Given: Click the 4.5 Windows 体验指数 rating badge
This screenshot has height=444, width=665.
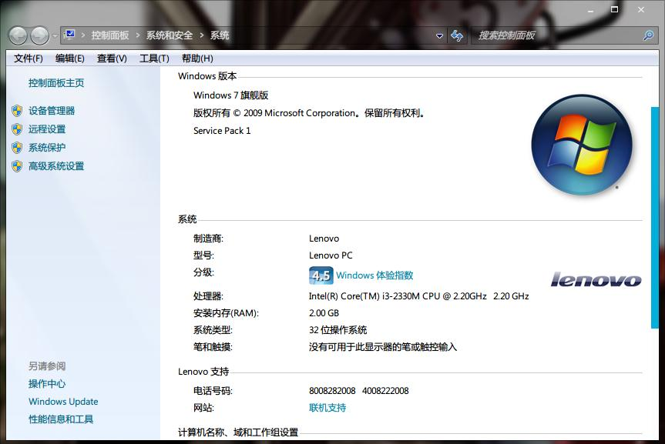Looking at the screenshot, I should [319, 275].
